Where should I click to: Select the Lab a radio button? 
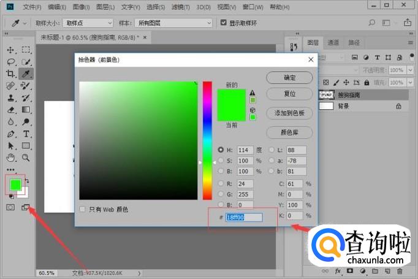pyautogui.click(x=272, y=160)
